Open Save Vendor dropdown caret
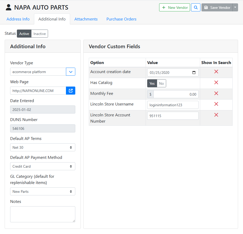243x234 pixels. click(x=235, y=8)
